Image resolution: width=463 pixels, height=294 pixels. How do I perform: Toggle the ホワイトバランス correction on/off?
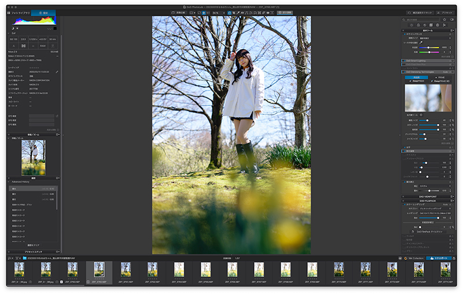point(405,34)
